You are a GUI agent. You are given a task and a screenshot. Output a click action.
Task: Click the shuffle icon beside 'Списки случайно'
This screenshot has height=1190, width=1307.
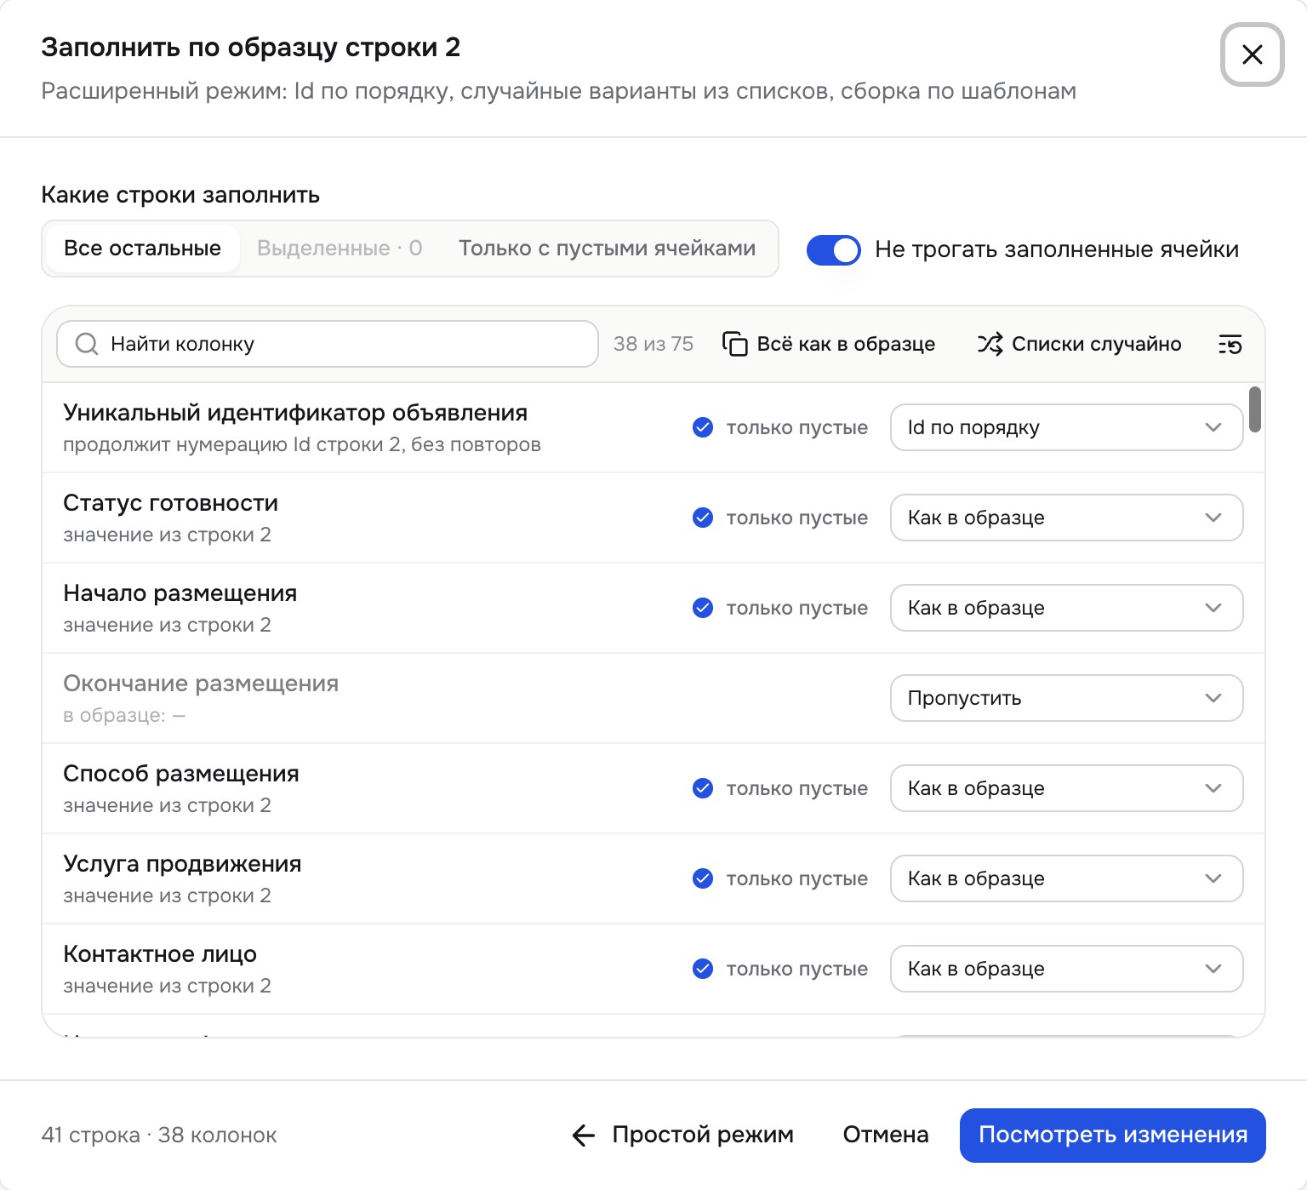coord(990,344)
